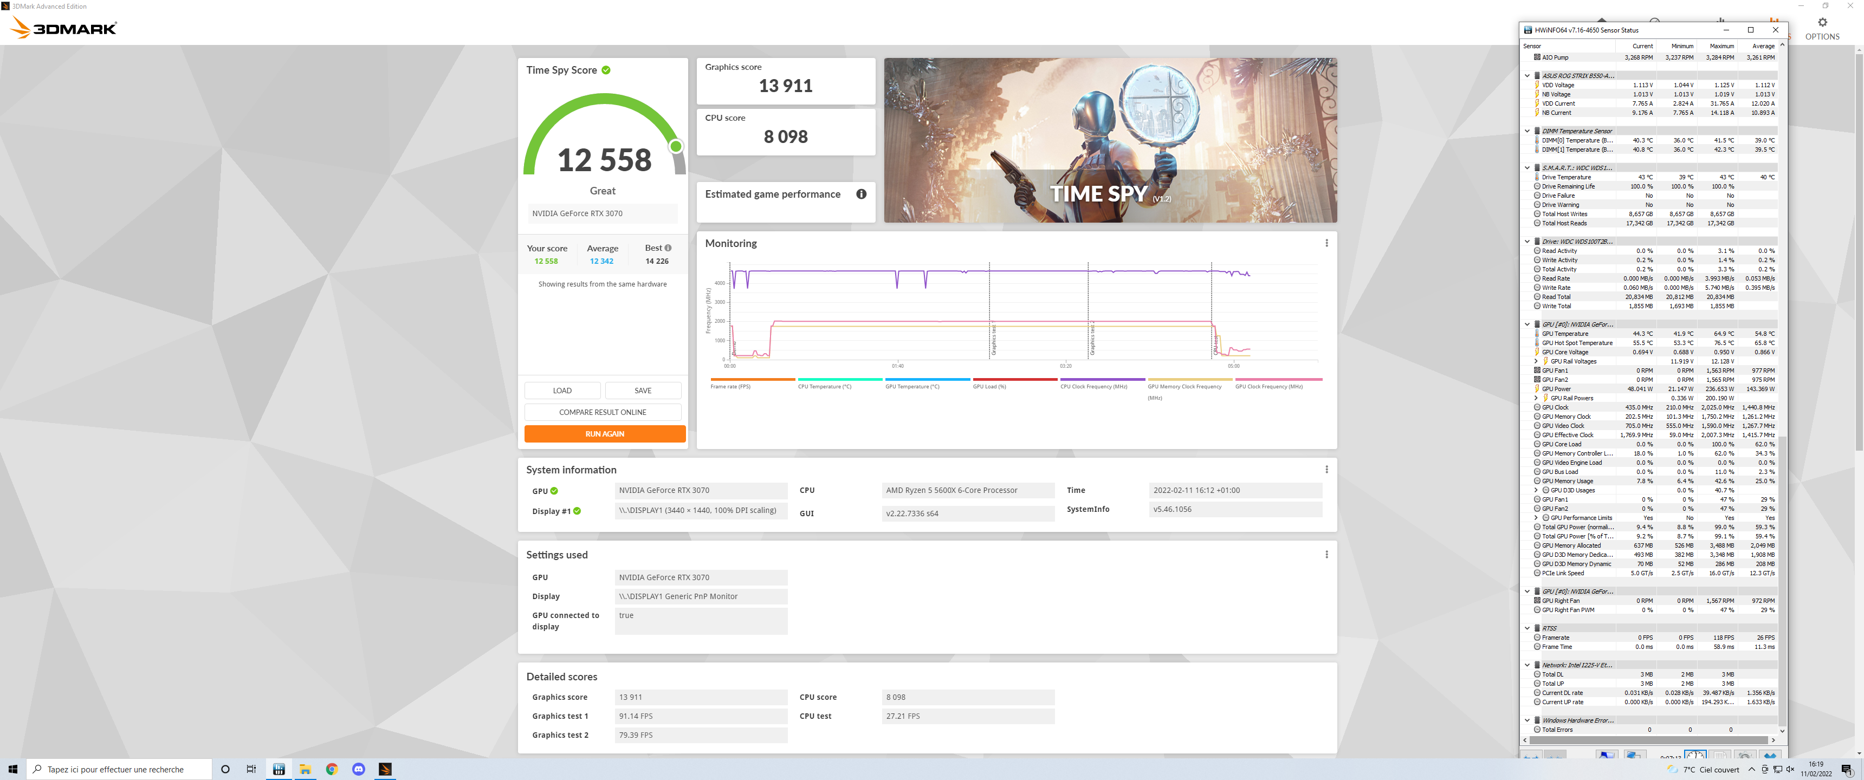Toggle the Frame rate (FPS) chart legend
Image resolution: width=1864 pixels, height=780 pixels.
tap(730, 386)
